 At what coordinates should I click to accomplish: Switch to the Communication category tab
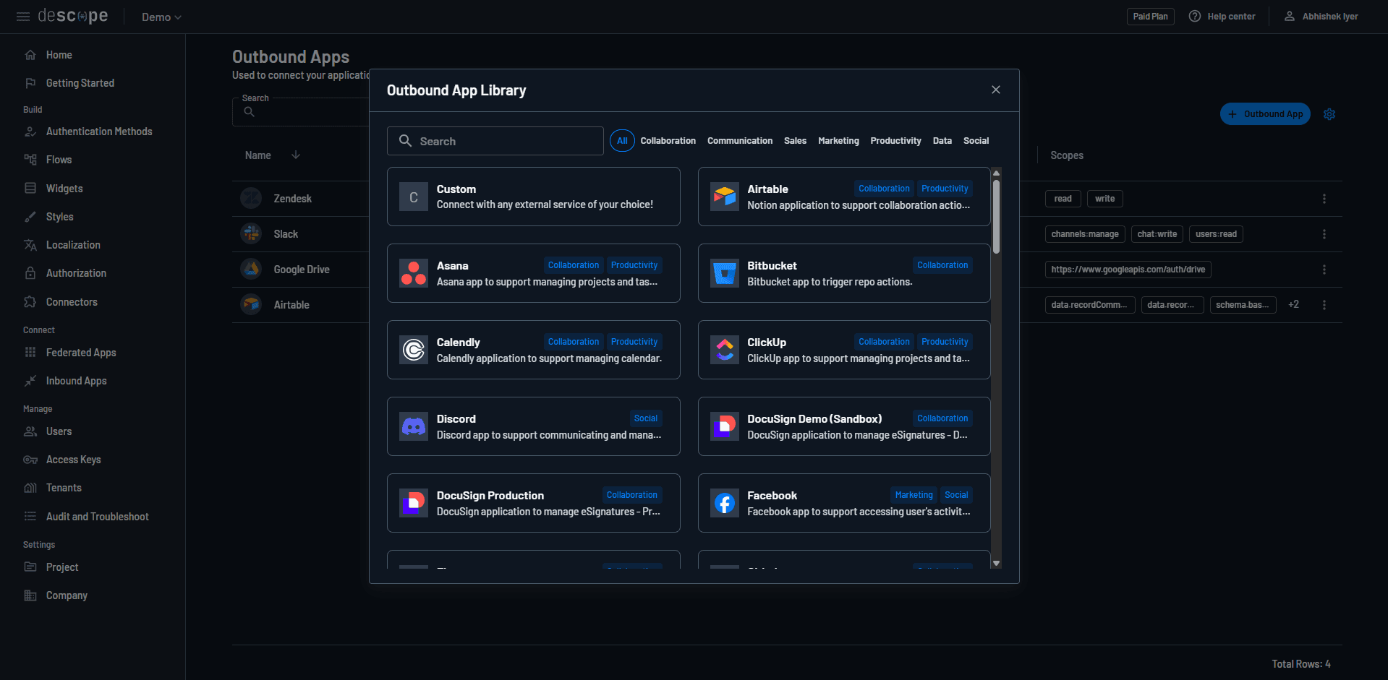pos(739,140)
